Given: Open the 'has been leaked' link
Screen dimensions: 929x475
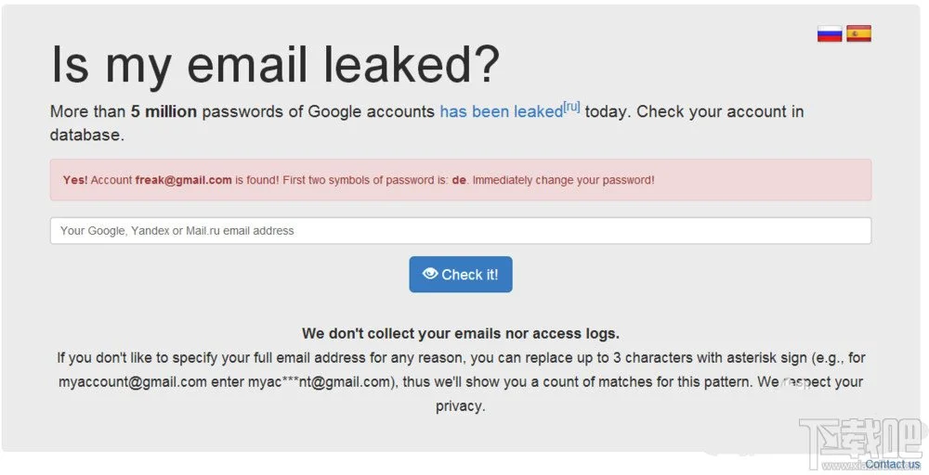Looking at the screenshot, I should (502, 112).
